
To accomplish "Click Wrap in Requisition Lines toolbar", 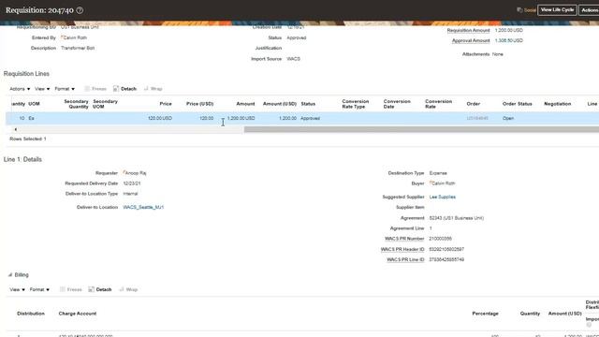I will [153, 89].
